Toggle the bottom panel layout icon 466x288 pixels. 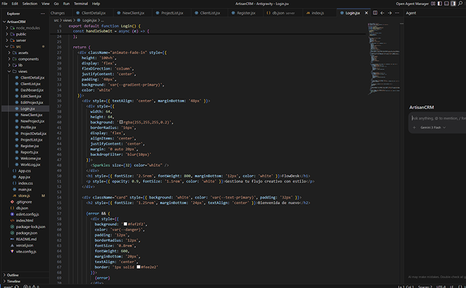coord(447,4)
